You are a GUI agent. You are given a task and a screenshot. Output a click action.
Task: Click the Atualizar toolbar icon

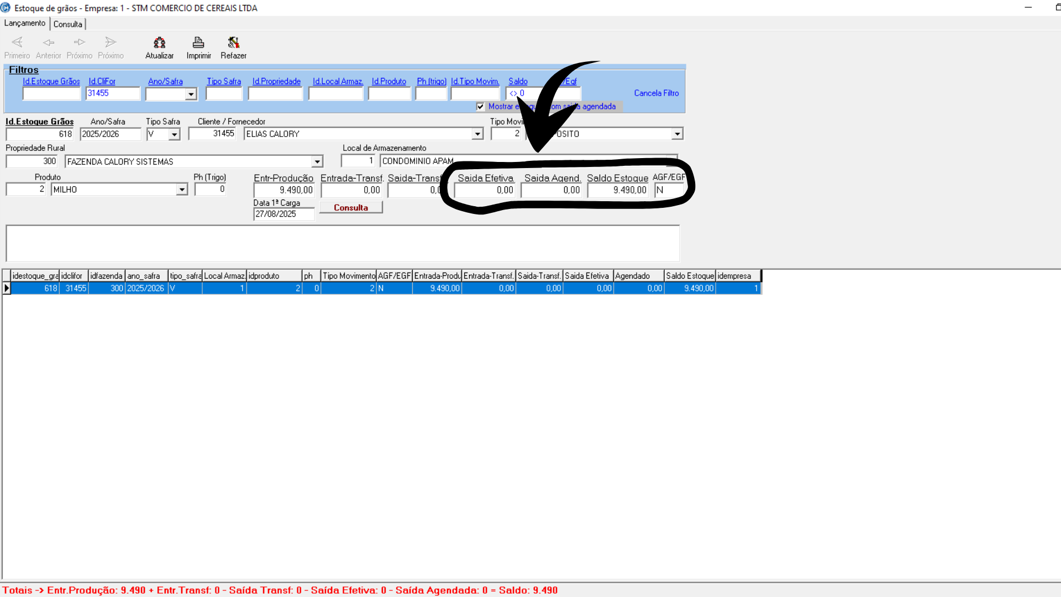(x=159, y=43)
